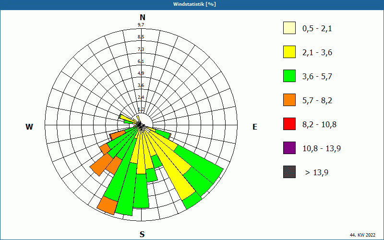Click the 4,9 axis value

[141, 73]
